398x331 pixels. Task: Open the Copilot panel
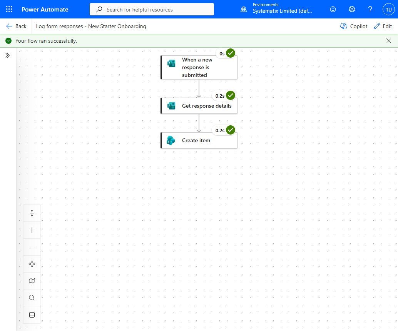[x=354, y=26]
